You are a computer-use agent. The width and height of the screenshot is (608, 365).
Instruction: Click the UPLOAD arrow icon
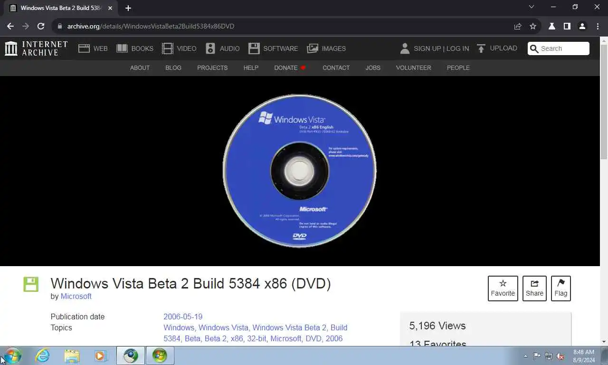click(481, 48)
